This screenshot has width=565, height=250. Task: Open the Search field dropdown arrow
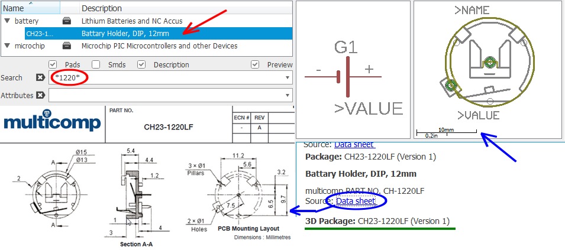pos(288,77)
